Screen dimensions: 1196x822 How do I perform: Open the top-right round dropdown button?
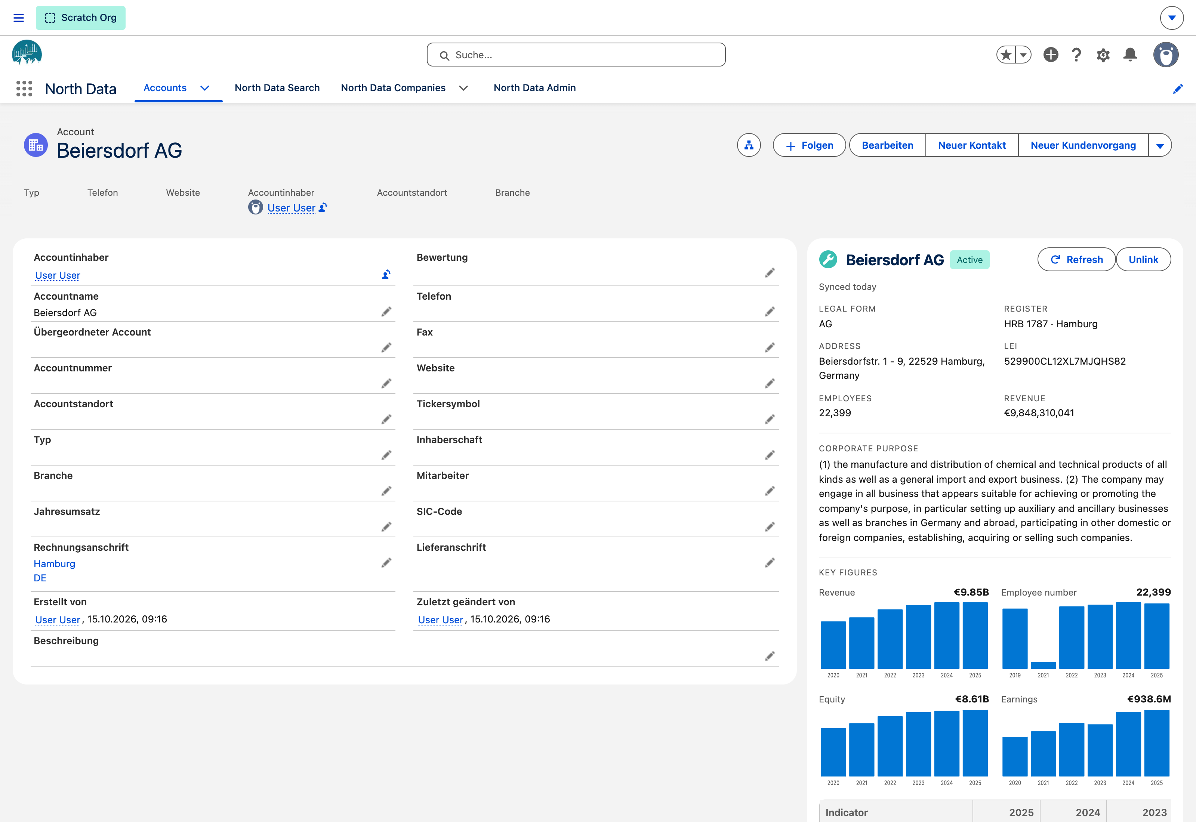click(x=1172, y=18)
